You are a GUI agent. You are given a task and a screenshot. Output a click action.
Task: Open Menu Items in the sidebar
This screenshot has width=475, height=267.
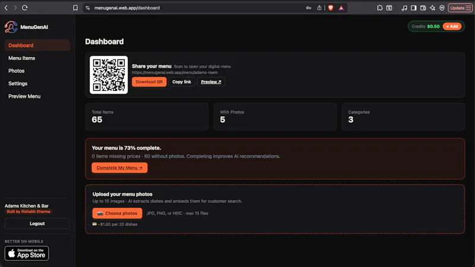pos(22,58)
